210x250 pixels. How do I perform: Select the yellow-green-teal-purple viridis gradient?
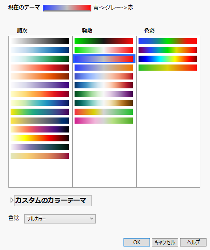point(40,112)
